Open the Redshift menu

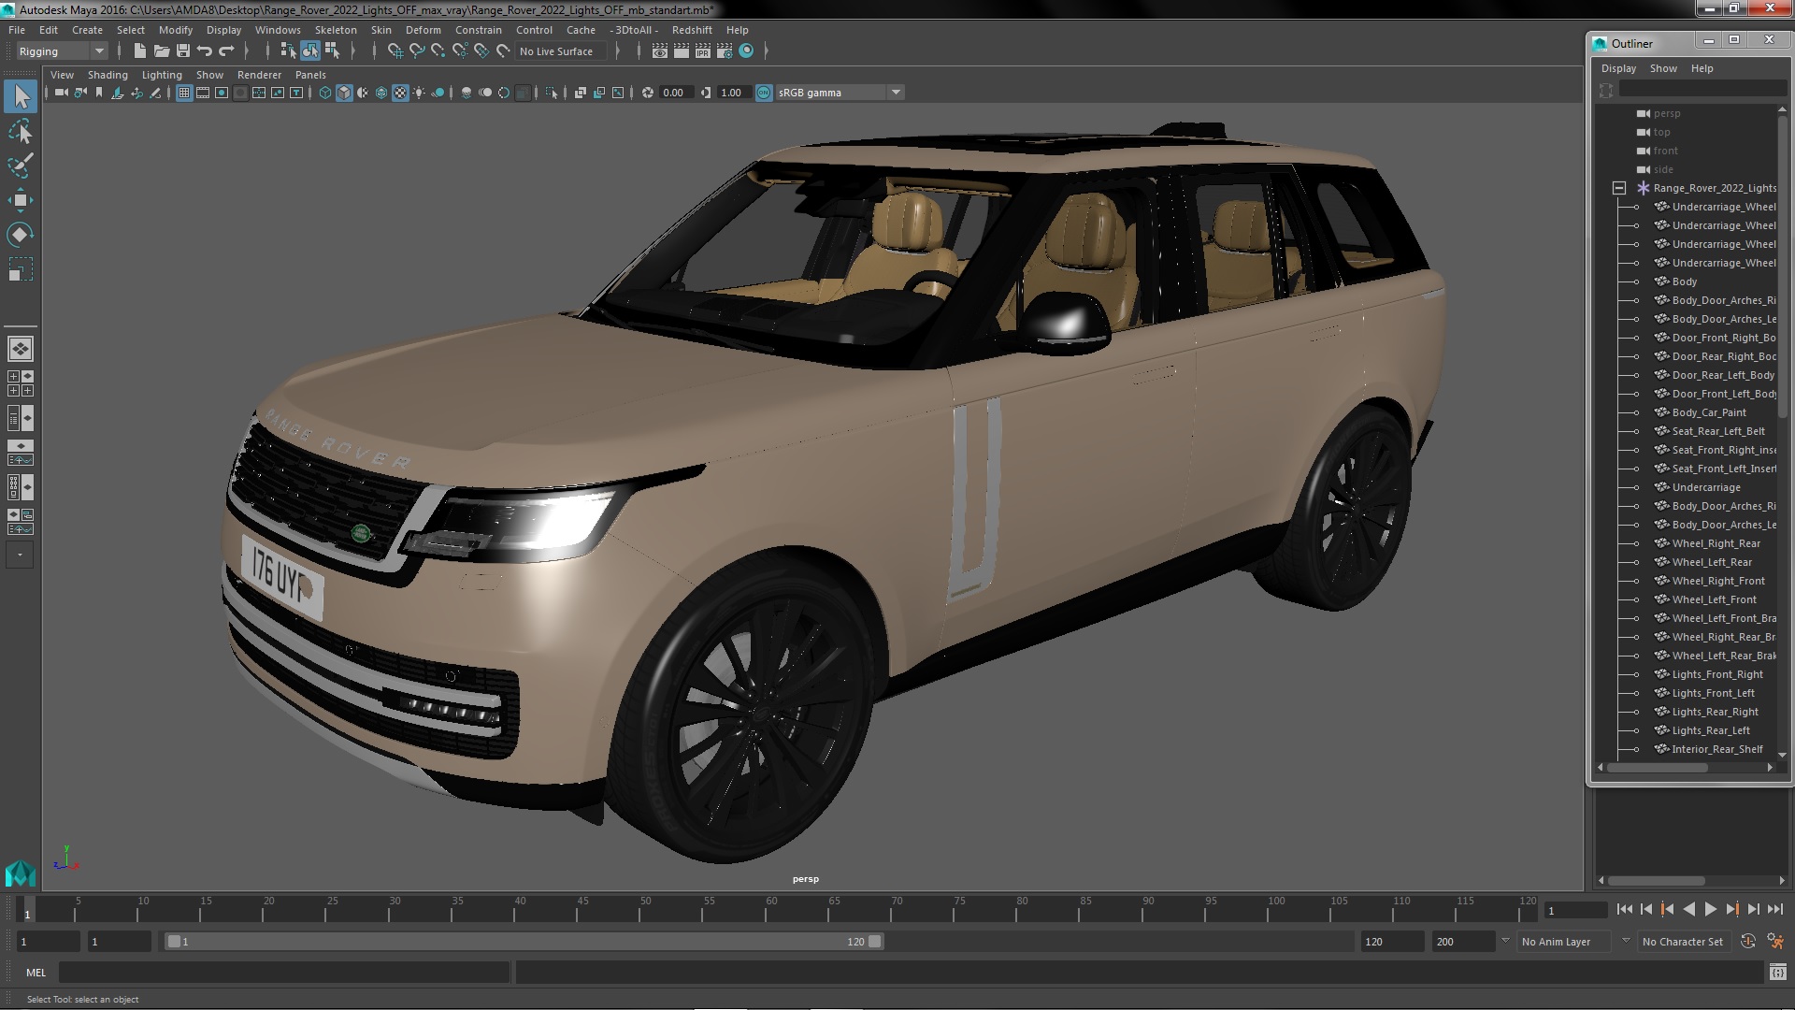point(692,30)
